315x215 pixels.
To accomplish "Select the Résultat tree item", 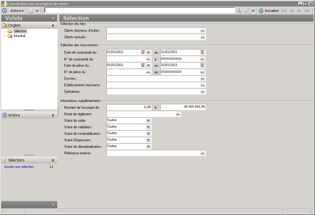I will click(20, 36).
